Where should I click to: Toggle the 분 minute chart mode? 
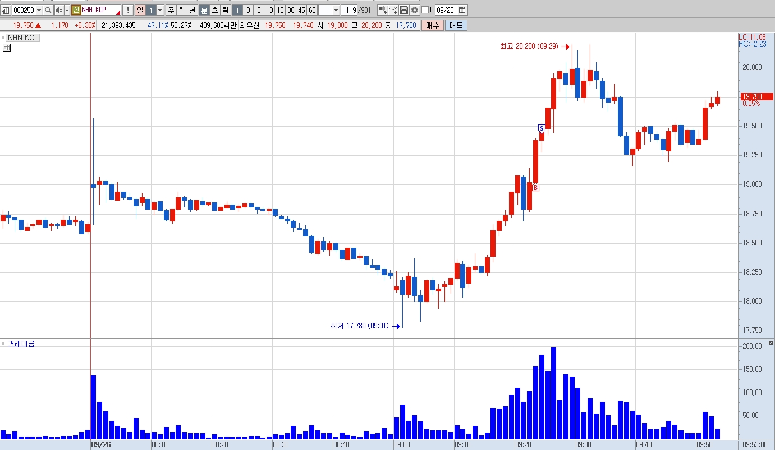(x=204, y=10)
